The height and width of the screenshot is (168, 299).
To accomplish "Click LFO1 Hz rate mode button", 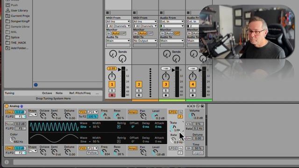I will 180,112.
